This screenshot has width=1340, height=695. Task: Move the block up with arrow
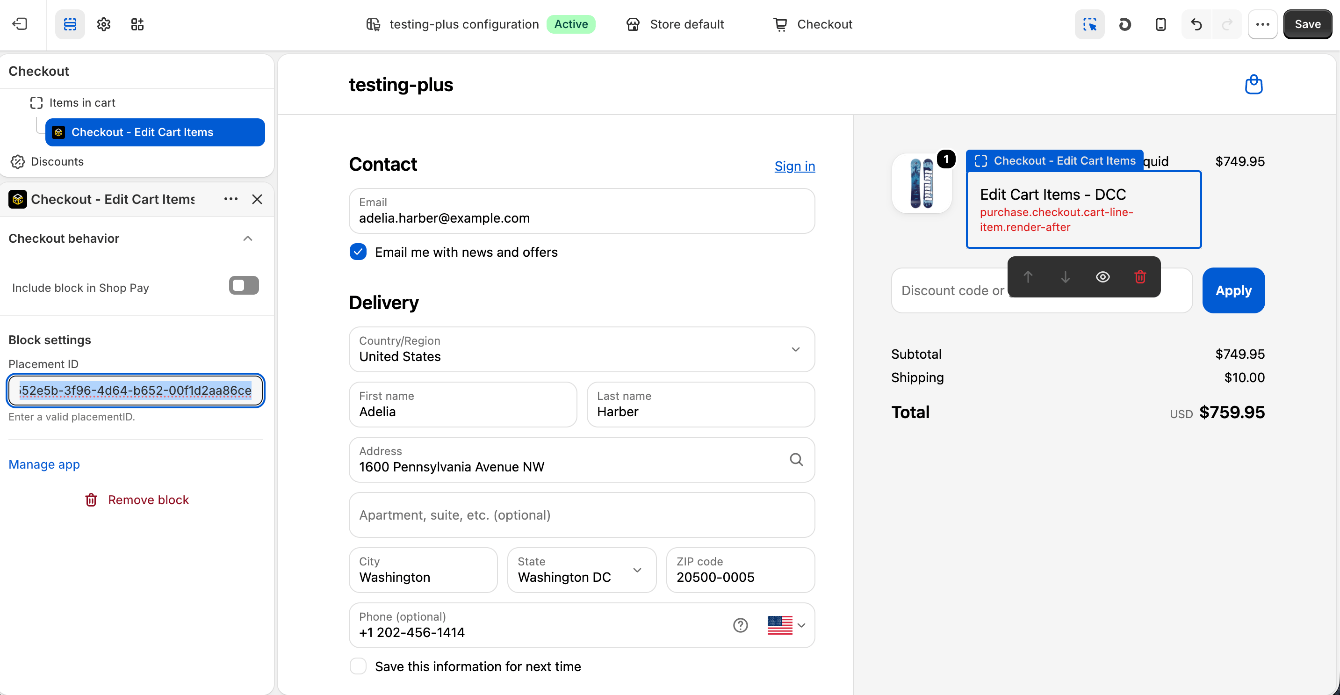[x=1028, y=277]
